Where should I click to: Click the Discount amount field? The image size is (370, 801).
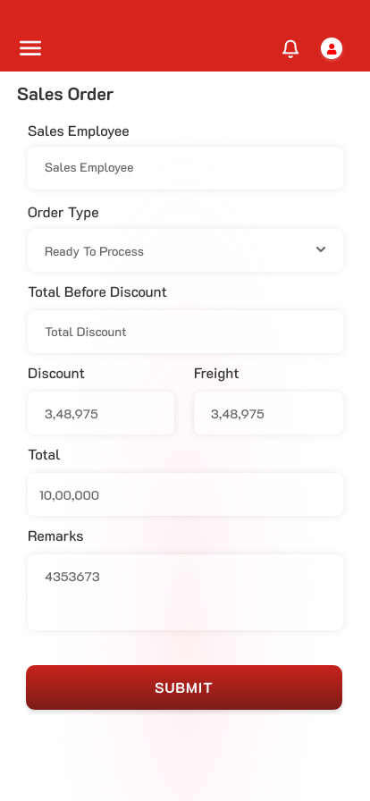pyautogui.click(x=101, y=413)
